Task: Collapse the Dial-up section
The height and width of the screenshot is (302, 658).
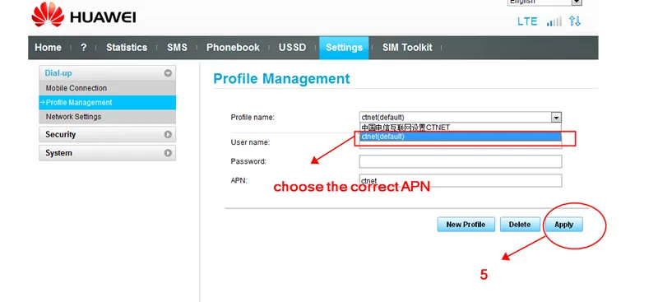Action: 107,73
